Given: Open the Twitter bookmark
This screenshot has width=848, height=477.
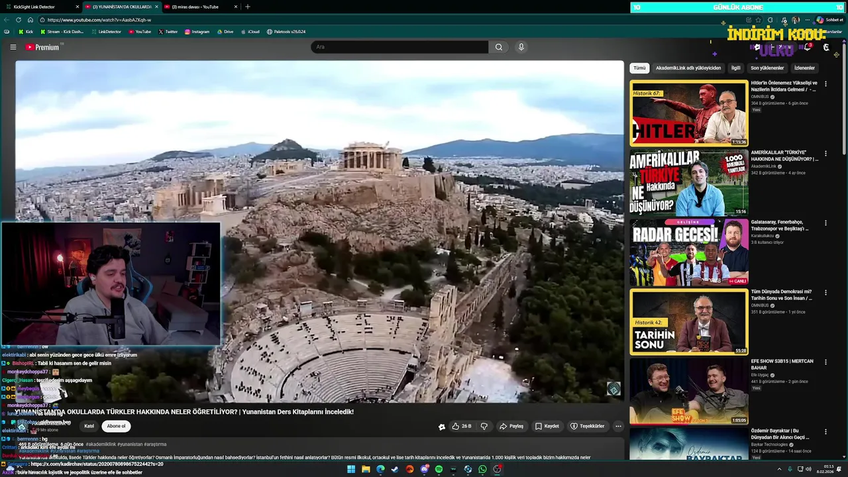Looking at the screenshot, I should click(x=168, y=32).
